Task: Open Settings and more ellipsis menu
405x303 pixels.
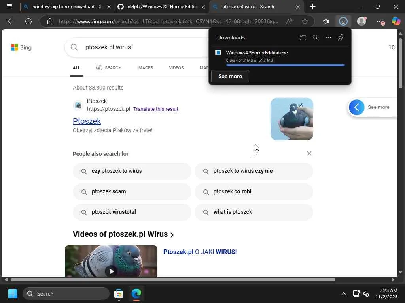Action: pyautogui.click(x=380, y=22)
